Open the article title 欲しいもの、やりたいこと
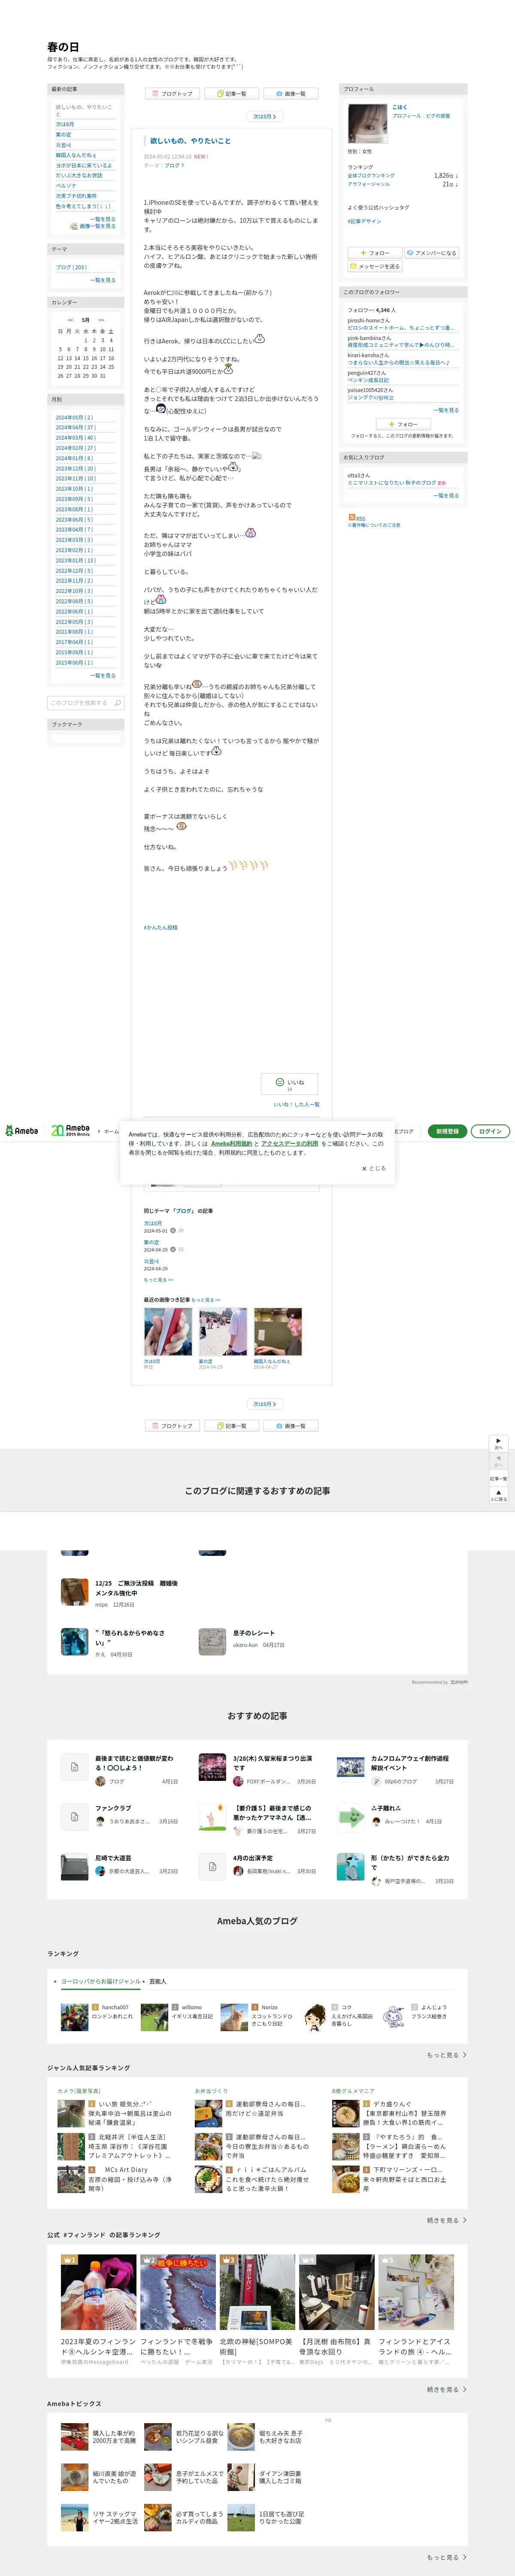The height and width of the screenshot is (2576, 515). [190, 141]
